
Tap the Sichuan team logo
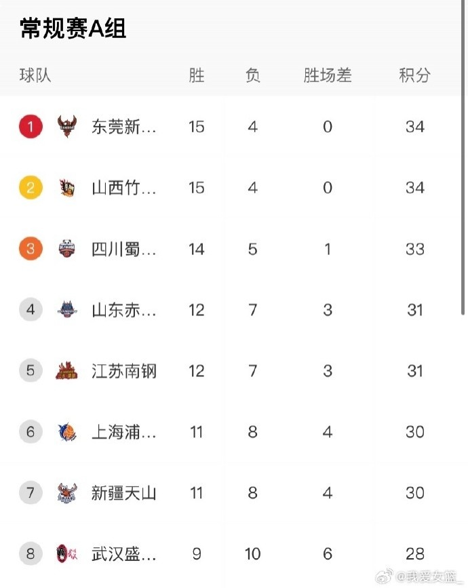coord(68,249)
